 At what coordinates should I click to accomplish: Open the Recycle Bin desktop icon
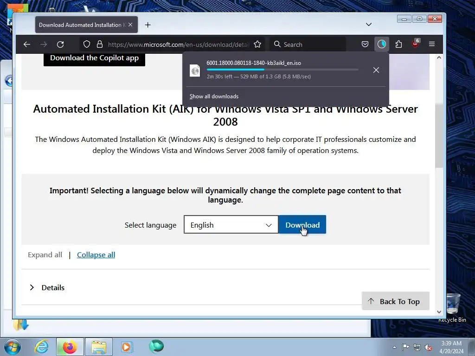click(452, 308)
